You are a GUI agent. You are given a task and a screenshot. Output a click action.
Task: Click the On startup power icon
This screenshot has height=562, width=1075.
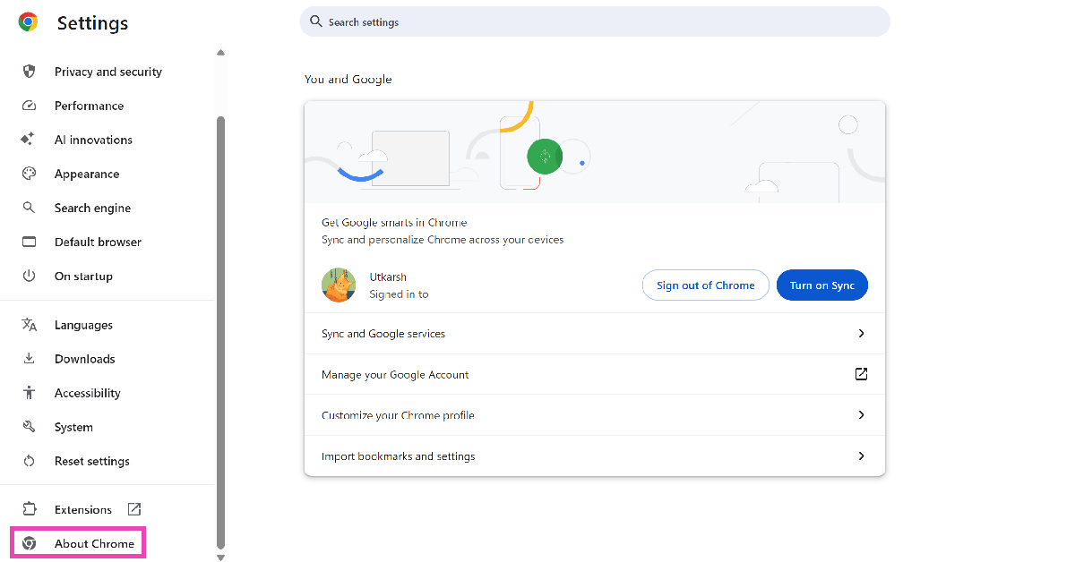[x=29, y=277]
